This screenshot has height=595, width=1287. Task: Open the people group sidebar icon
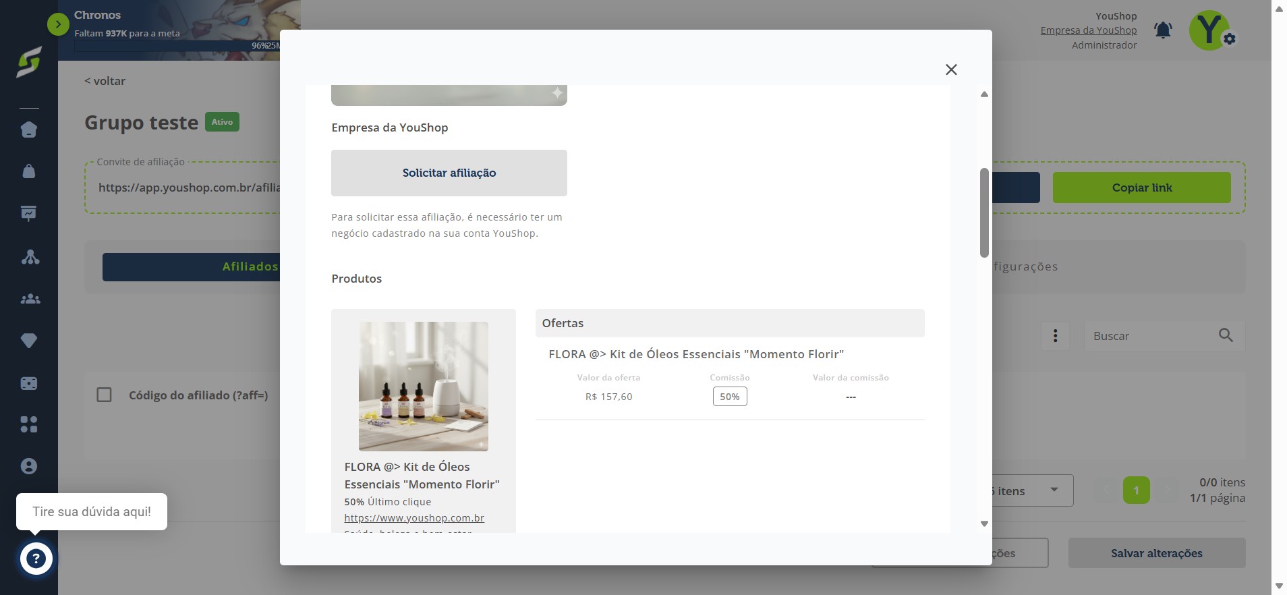(x=30, y=299)
